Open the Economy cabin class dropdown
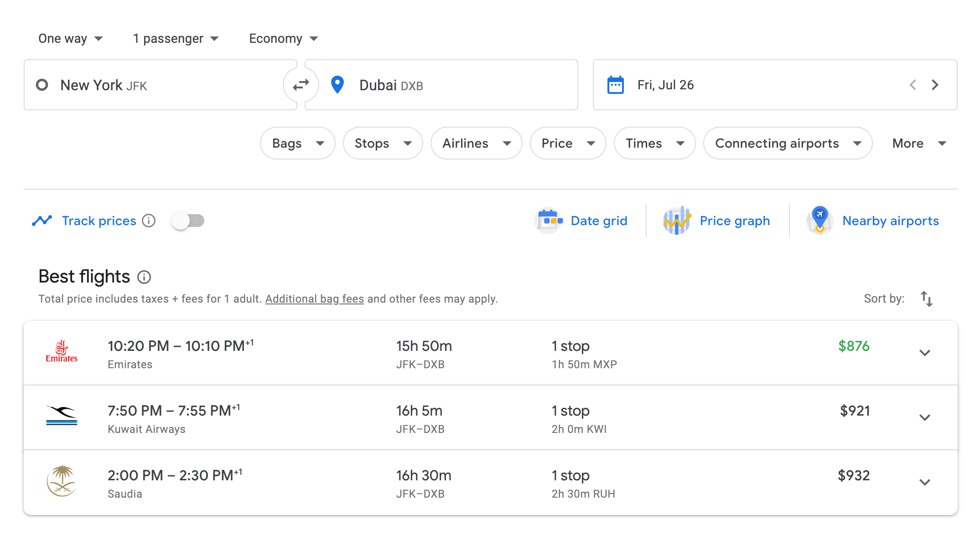The image size is (975, 535). click(283, 39)
